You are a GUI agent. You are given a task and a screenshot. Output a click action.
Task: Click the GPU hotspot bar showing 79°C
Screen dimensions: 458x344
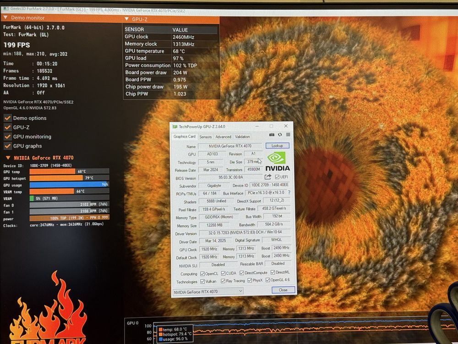[70, 178]
